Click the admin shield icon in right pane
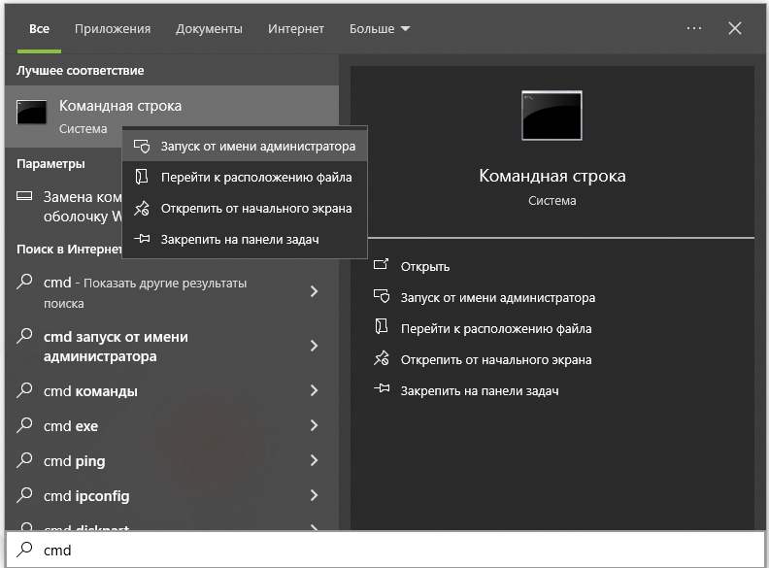 [382, 296]
